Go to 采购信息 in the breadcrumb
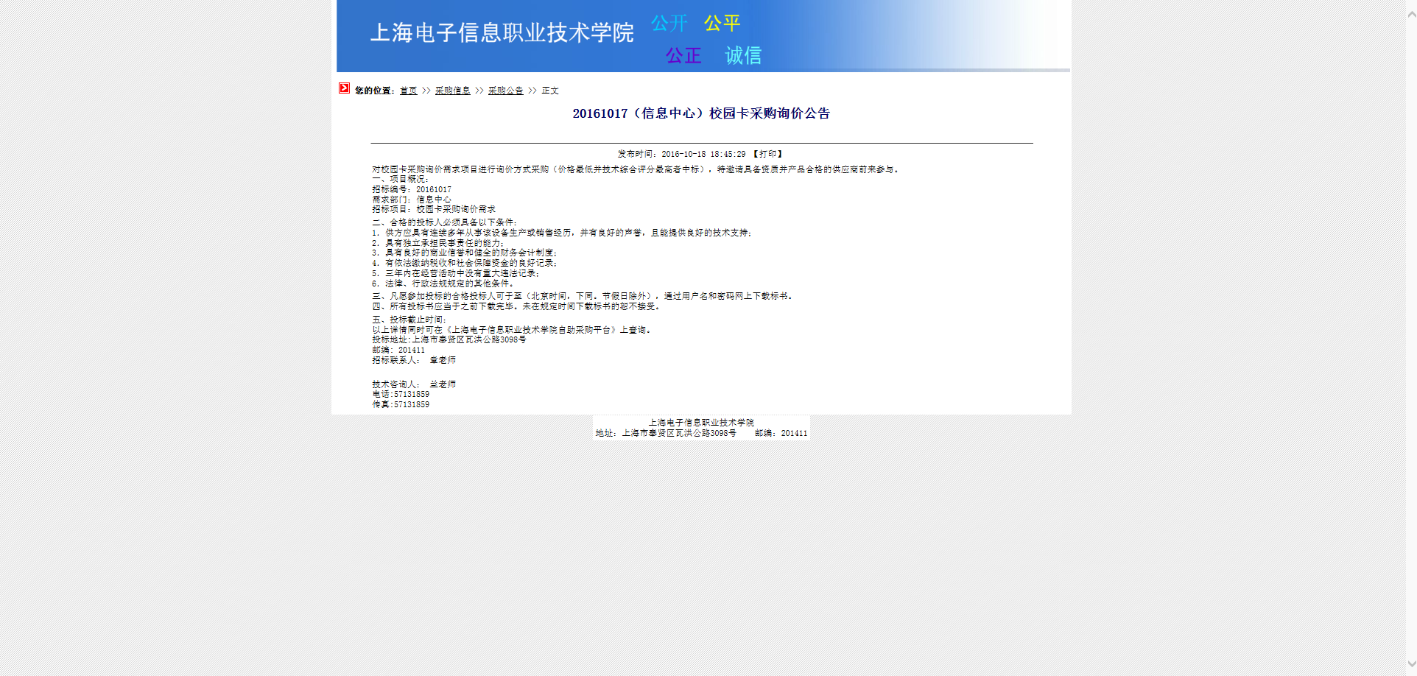 click(x=452, y=91)
